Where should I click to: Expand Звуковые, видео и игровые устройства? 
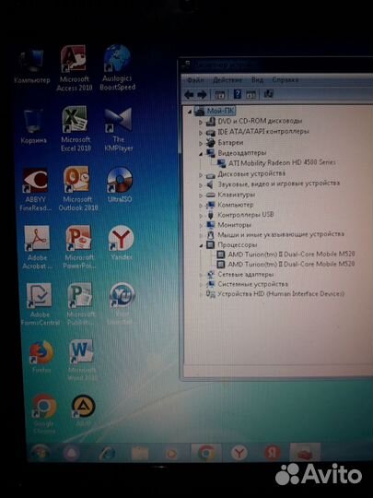point(201,184)
